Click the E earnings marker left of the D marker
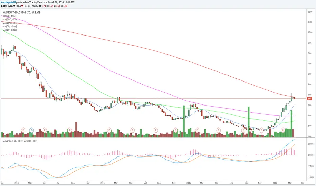Image resolution: width=316 pixels, height=186 pixels. [23, 130]
